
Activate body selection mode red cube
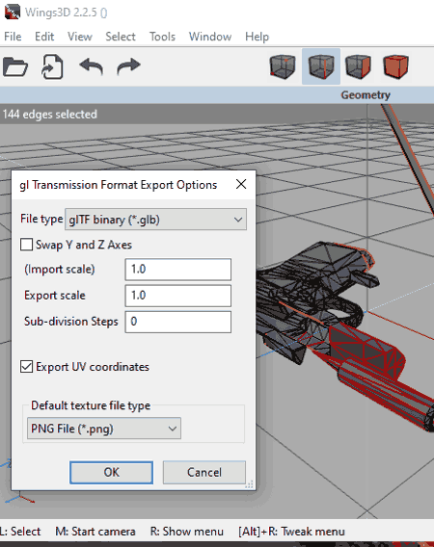(395, 66)
